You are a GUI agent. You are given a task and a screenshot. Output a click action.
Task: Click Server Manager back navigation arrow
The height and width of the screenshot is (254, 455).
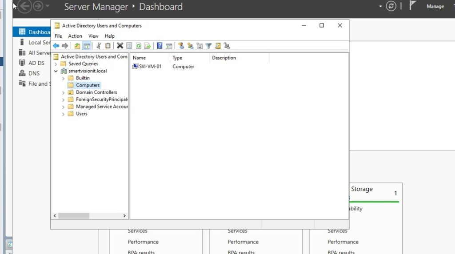(25, 6)
